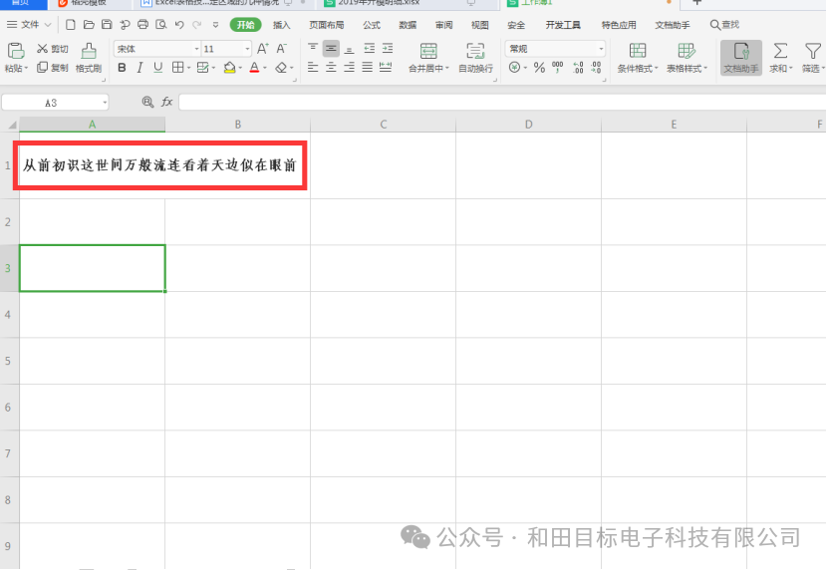The width and height of the screenshot is (827, 570).
Task: Click the Decrease decimal places icon
Action: click(x=596, y=67)
